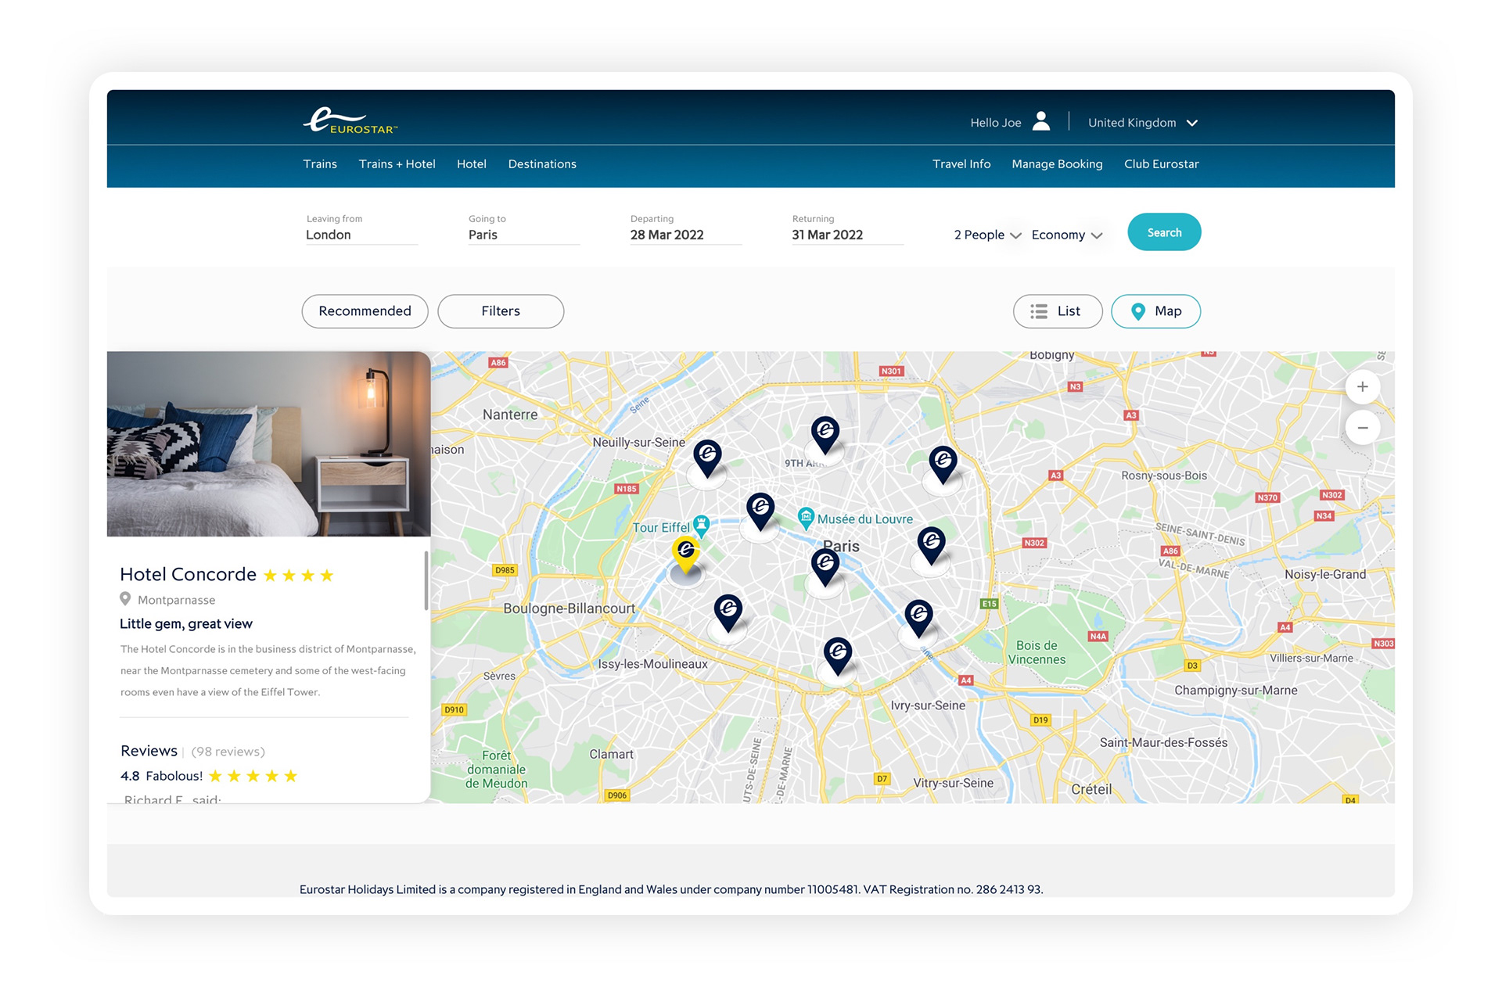Zoom out on the map with minus button
This screenshot has width=1502, height=987.
click(1362, 428)
